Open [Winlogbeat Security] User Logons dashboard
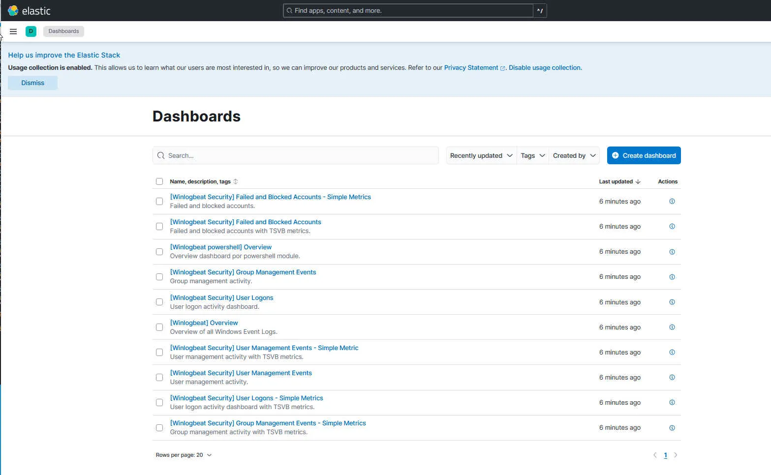771x475 pixels. coord(221,297)
